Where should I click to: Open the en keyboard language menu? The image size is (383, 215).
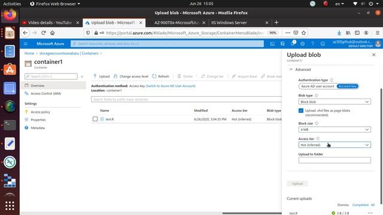(x=339, y=4)
